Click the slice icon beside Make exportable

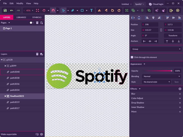37,134
